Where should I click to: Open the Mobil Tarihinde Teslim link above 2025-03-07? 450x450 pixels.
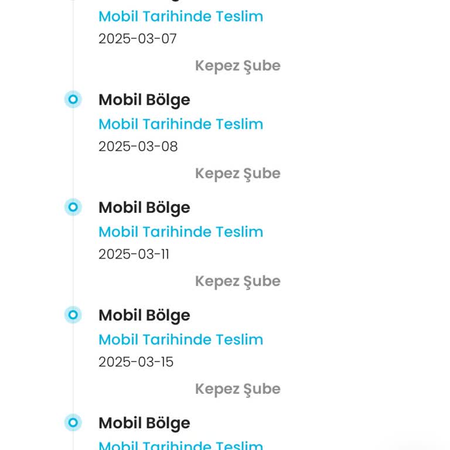pos(180,16)
